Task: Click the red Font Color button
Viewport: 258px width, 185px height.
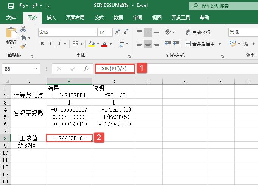Action: click(104, 44)
